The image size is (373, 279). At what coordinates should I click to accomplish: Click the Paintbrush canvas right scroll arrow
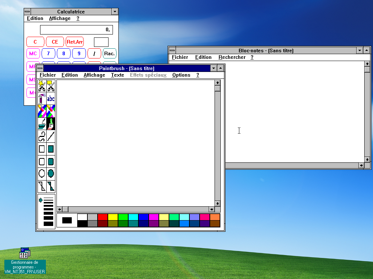tap(211, 210)
